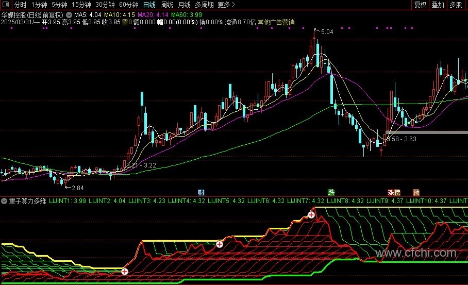Switch to the 60分钟 period tab
Viewport: 468px width, 285px height.
click(129, 5)
